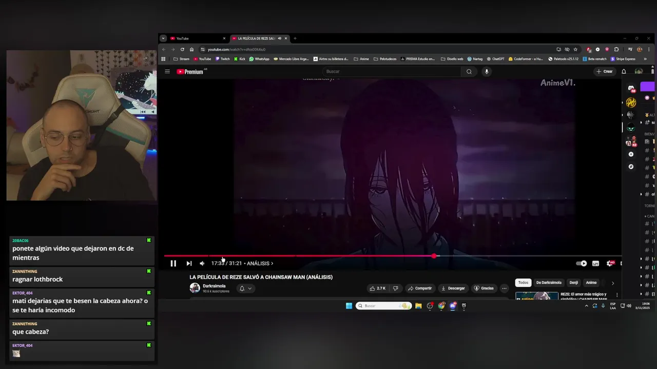
Task: Open the channel notification bell dropdown
Action: coord(245,289)
